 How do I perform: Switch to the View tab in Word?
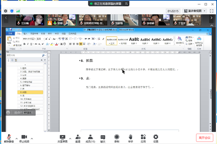[x=63, y=34]
